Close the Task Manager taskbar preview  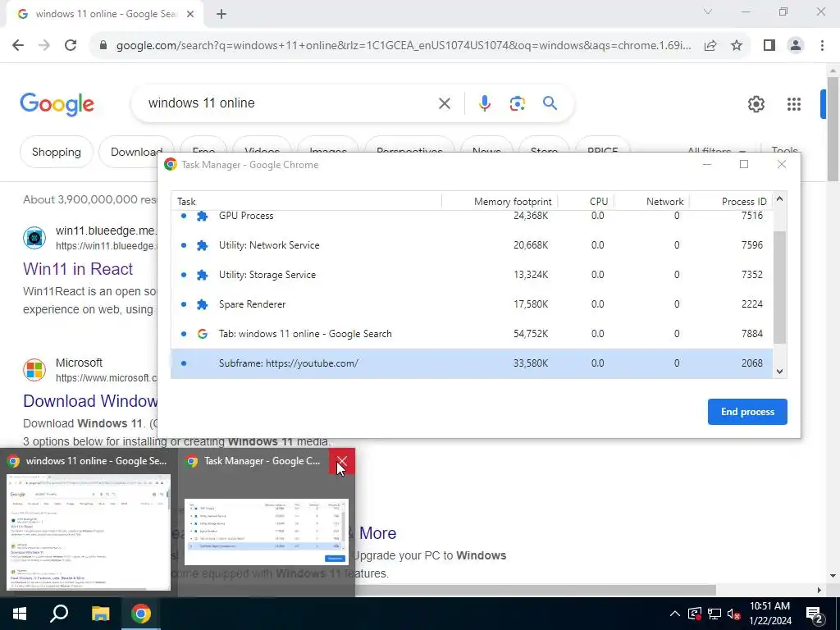(x=342, y=461)
